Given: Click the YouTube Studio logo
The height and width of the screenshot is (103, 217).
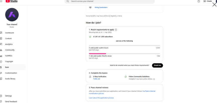Looking at the screenshot, I should [12, 1].
